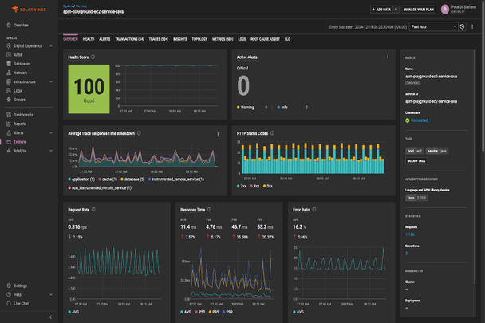Open the Past hour time range dropdown
This screenshot has width=485, height=323.
tap(432, 26)
